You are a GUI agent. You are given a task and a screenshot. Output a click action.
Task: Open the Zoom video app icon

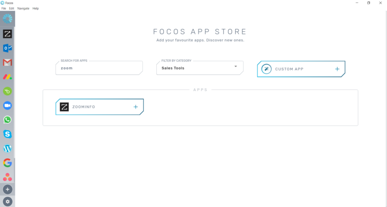click(7, 106)
